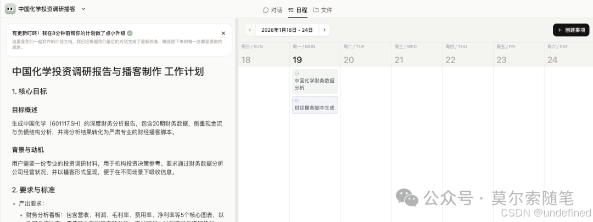This screenshot has height=222, width=593.
Task: Click the 产出要求 bullet item
Action: pos(31,203)
